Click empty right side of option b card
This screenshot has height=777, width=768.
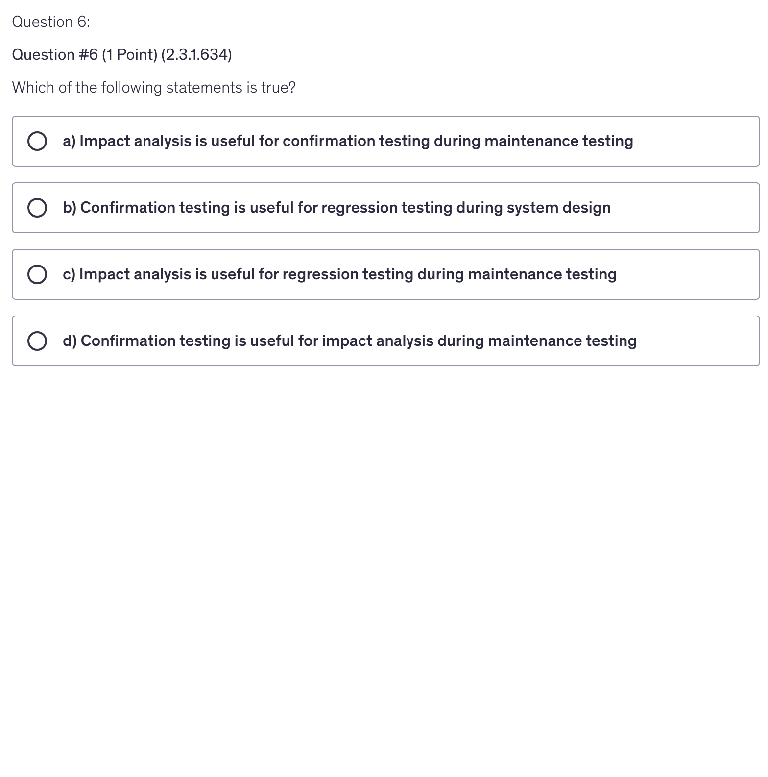click(x=696, y=208)
